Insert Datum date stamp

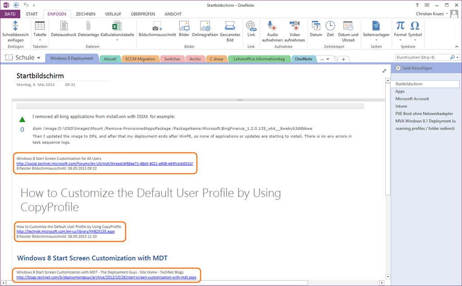point(316,26)
